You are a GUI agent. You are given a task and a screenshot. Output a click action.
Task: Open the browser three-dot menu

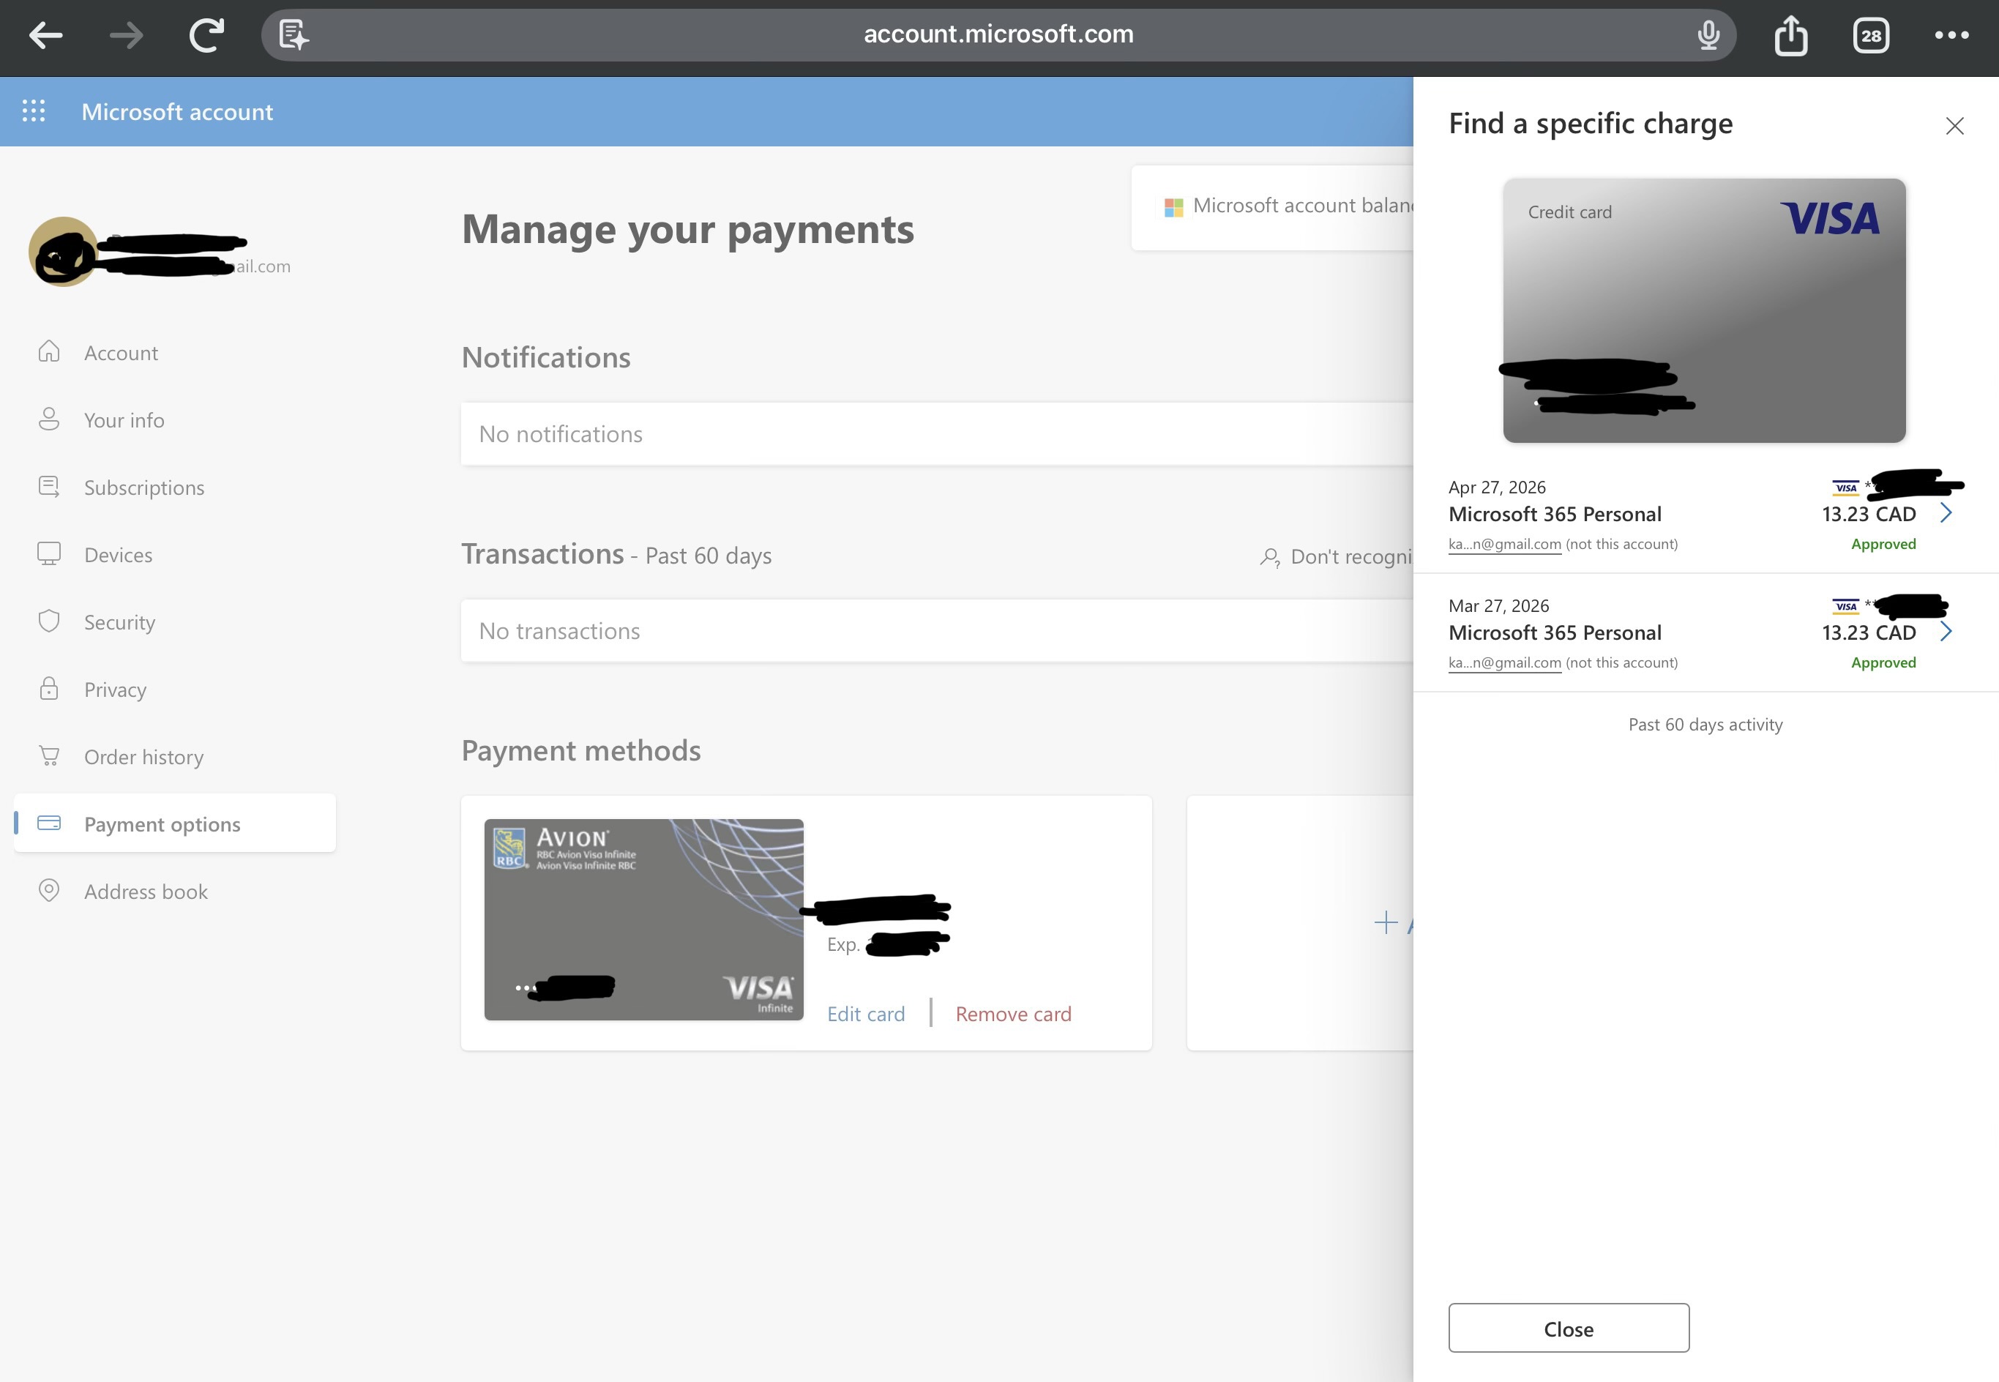tap(1951, 36)
